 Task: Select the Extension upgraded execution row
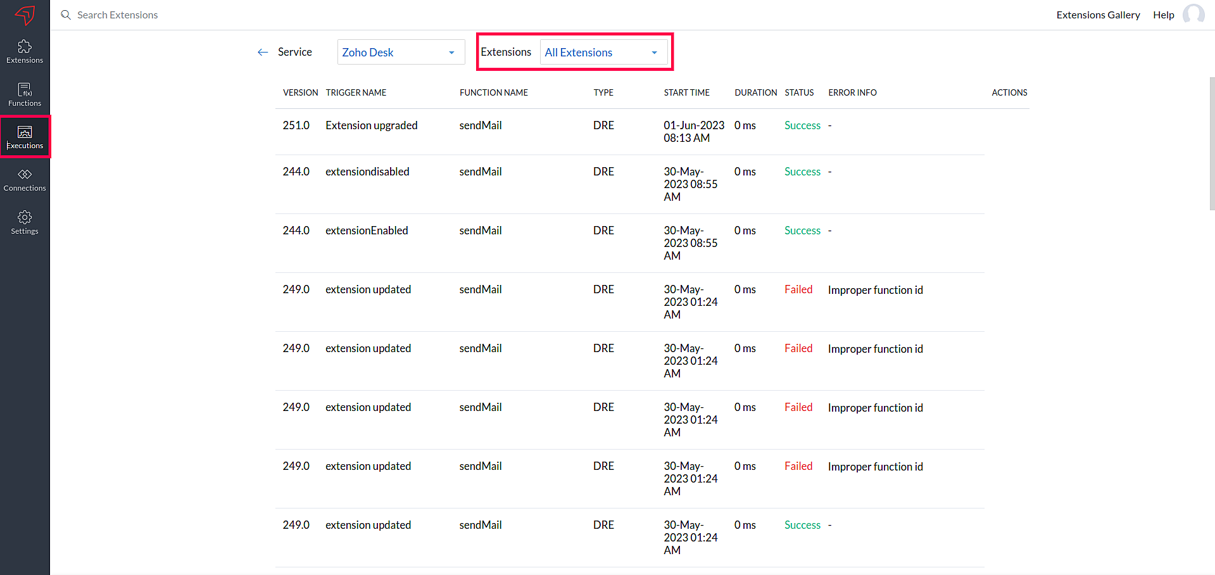click(x=371, y=125)
